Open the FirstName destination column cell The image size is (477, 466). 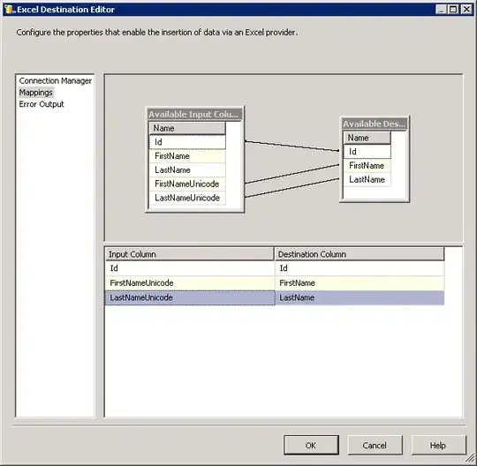coord(360,283)
